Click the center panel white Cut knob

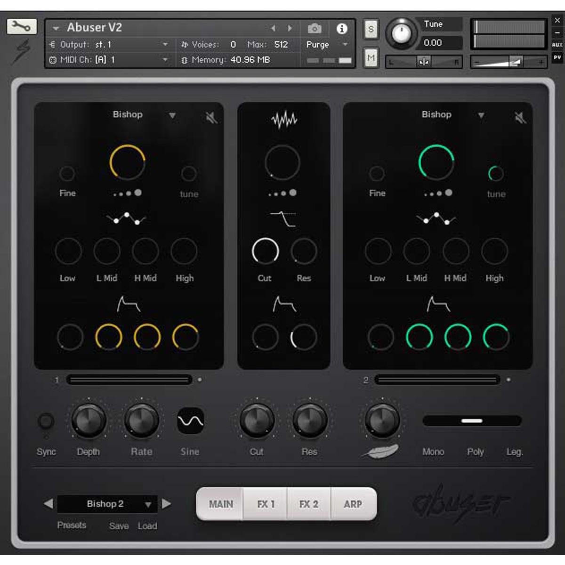[266, 251]
